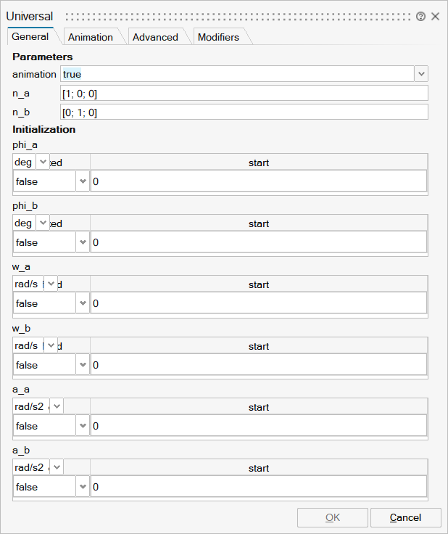
Task: Expand the animation parameter dropdown
Action: point(421,74)
